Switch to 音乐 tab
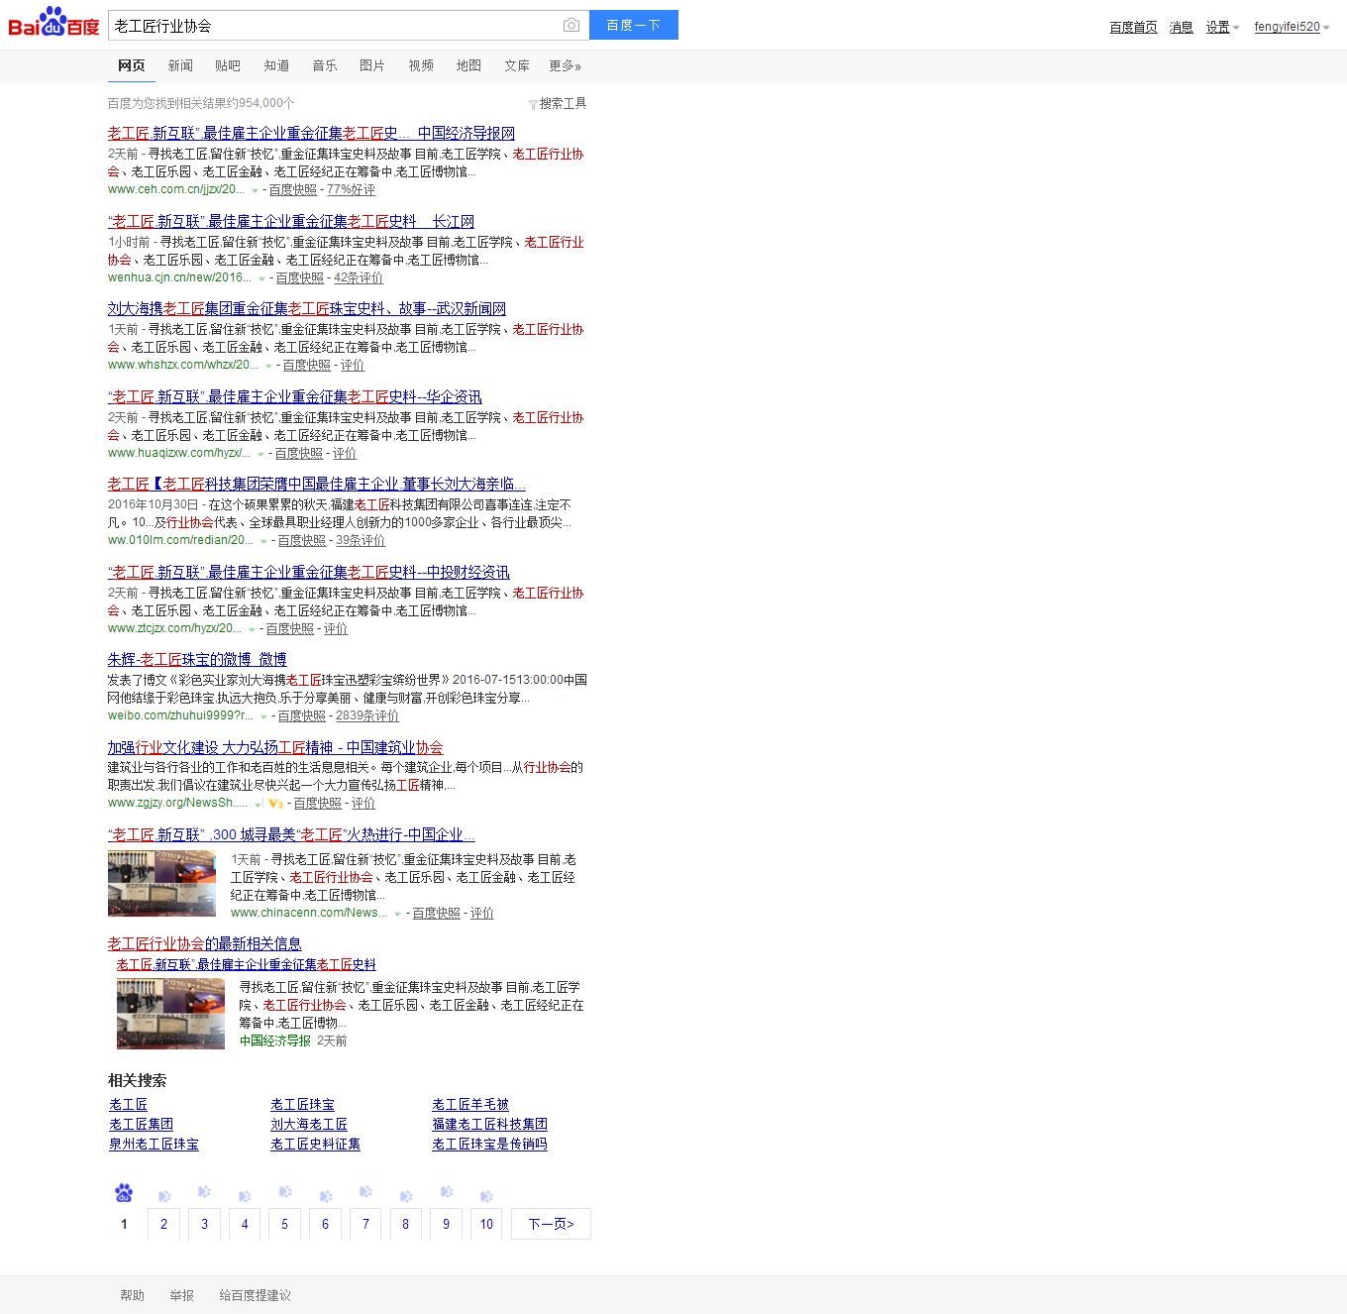The height and width of the screenshot is (1314, 1347). (325, 65)
